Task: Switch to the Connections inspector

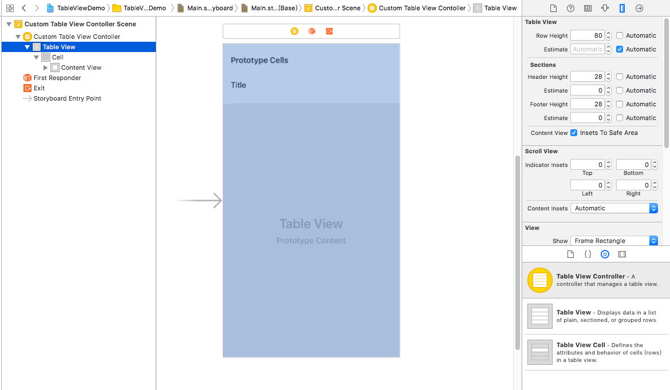Action: coord(639,9)
